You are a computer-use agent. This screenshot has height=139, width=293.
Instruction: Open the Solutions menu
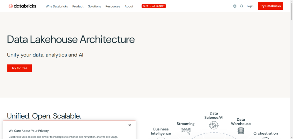94,6
